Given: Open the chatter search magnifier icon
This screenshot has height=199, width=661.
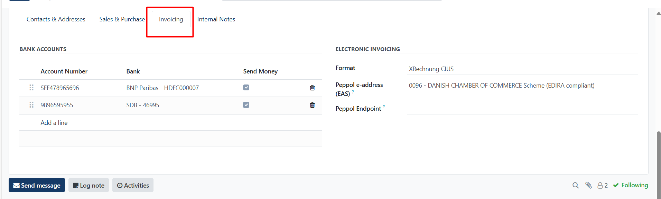Looking at the screenshot, I should coord(576,186).
